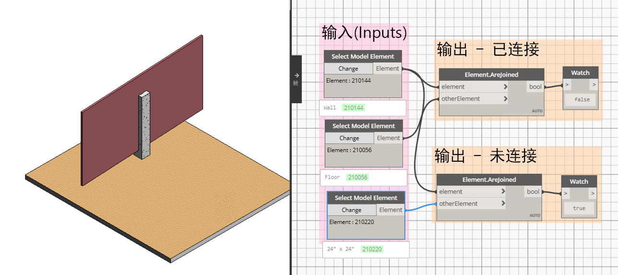Open the otherElement chevron on the upper AreJoined node
This screenshot has height=275, width=618.
[x=506, y=99]
